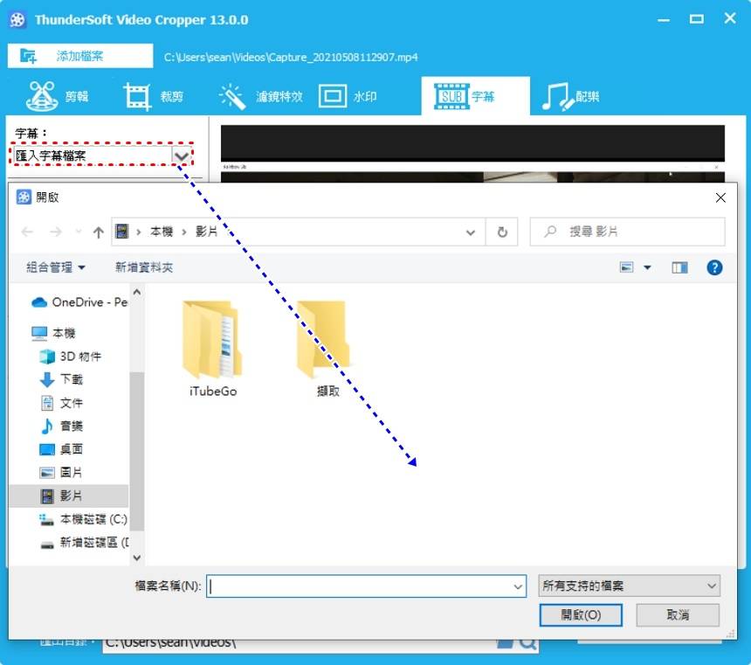Viewport: 751px width, 665px height.
Task: Select 影片 videos in navigation pane
Action: coord(69,495)
